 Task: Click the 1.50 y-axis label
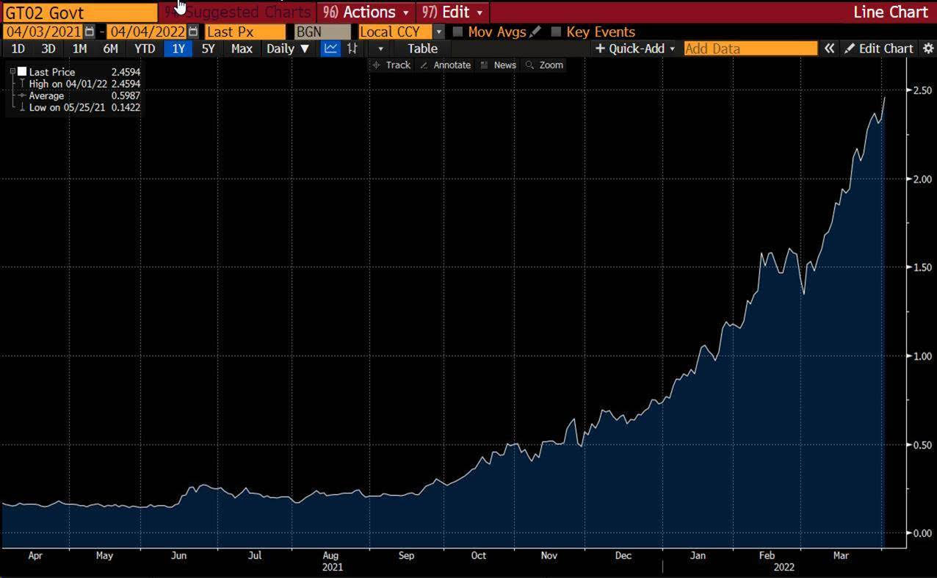[x=922, y=267]
